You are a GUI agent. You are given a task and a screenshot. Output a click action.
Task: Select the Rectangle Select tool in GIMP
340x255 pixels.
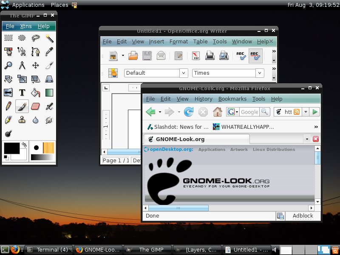point(8,38)
